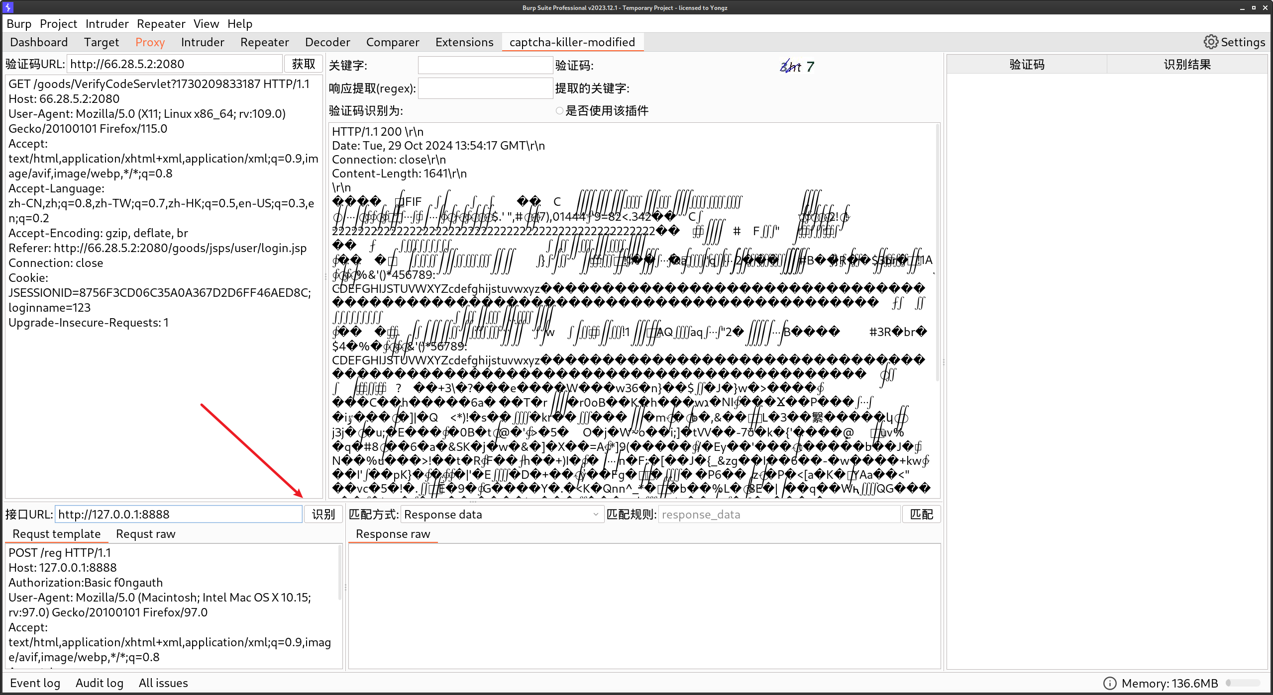Open the View menu
Image resolution: width=1273 pixels, height=695 pixels.
pyautogui.click(x=206, y=24)
